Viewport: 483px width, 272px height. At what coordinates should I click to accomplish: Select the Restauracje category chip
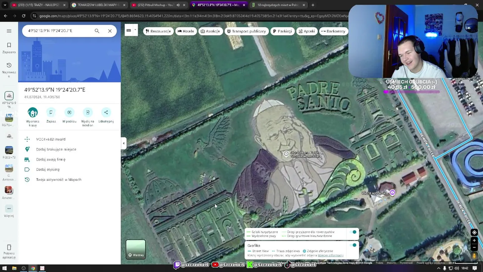click(158, 31)
